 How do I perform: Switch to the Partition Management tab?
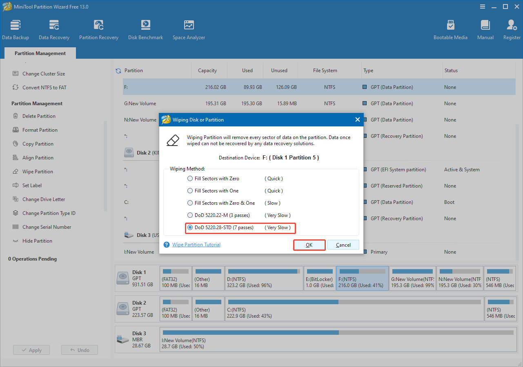40,53
